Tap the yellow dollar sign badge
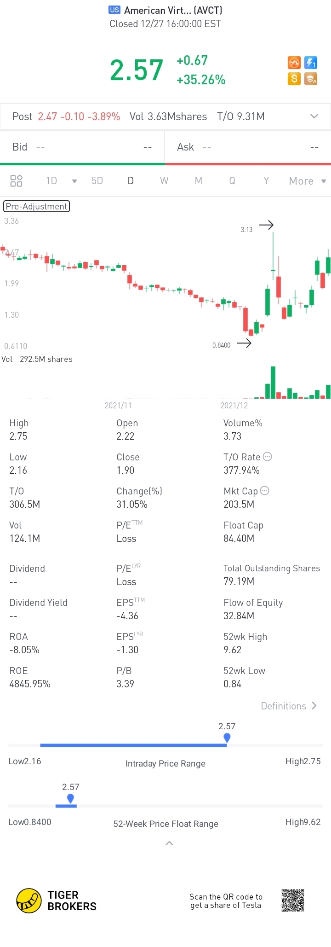331x947 pixels. tap(294, 79)
